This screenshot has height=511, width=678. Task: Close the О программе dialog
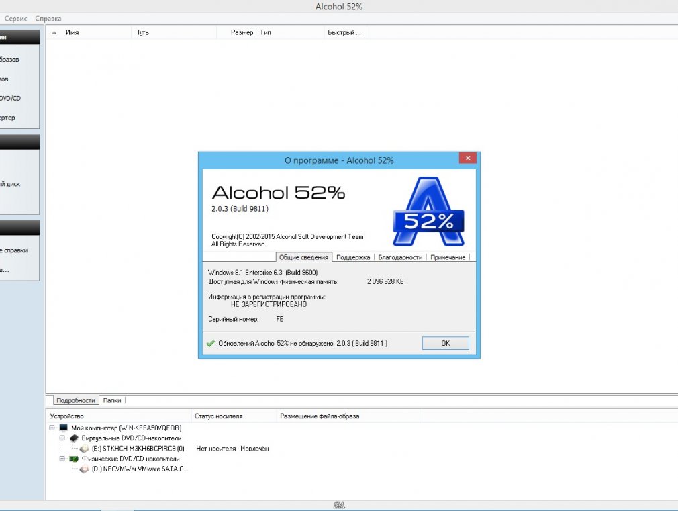point(467,158)
